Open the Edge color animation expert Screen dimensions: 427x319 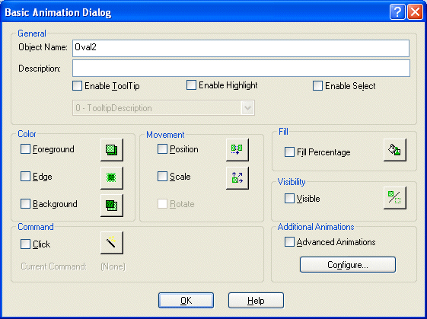click(112, 178)
